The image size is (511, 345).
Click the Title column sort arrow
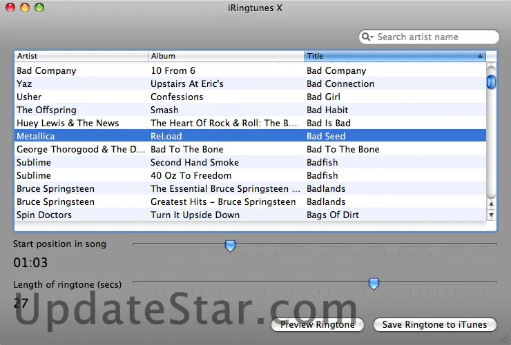[x=480, y=56]
